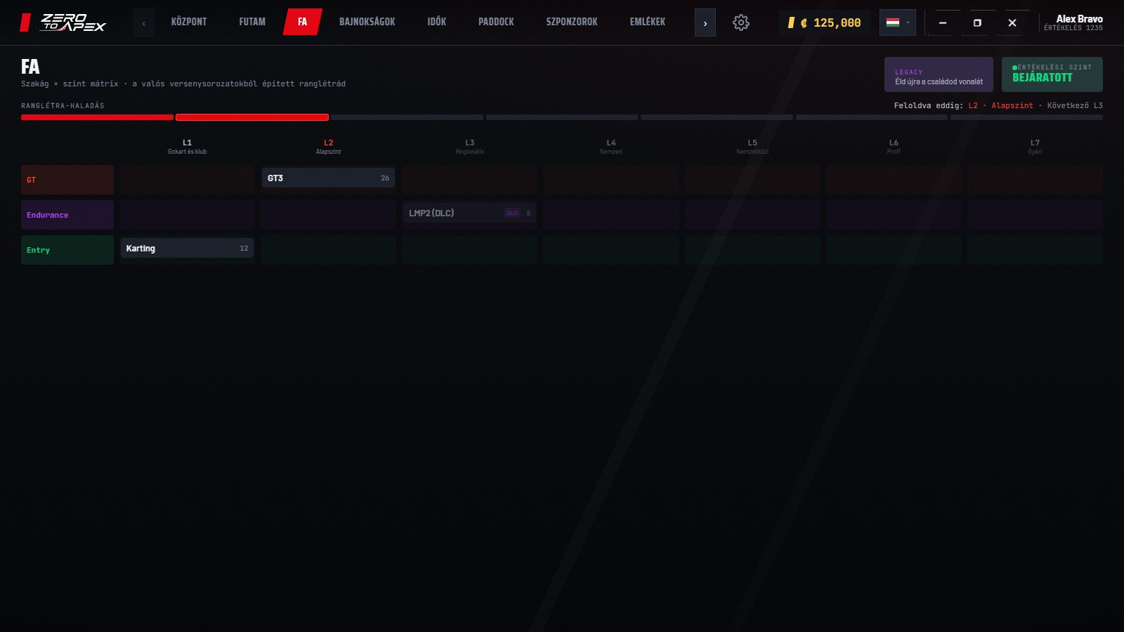Click the first filled ladder progress segment

click(x=97, y=117)
